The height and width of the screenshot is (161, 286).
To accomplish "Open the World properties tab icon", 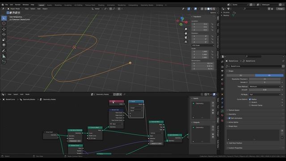I will point(222,84).
